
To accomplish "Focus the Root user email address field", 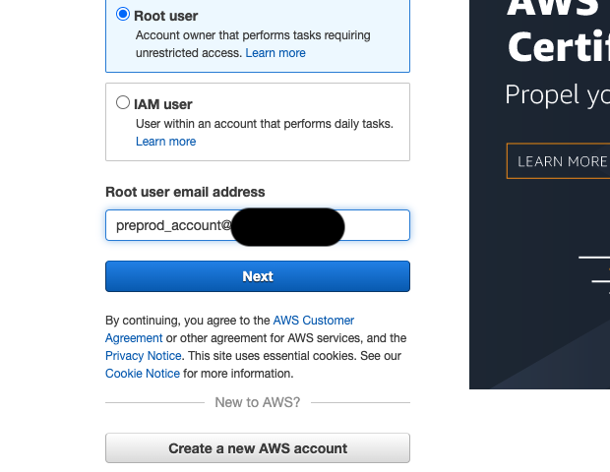I will coord(258,225).
